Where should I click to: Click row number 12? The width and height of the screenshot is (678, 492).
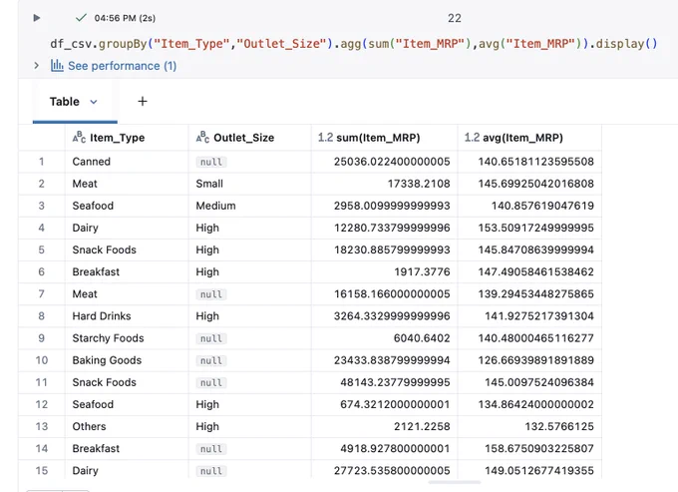tap(42, 404)
